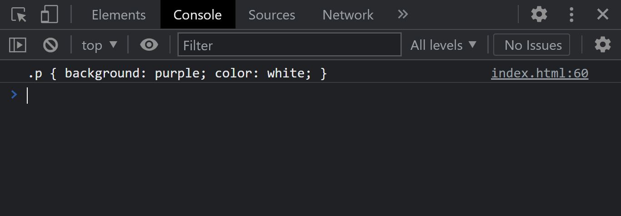
Task: Open the Network tab
Action: pos(348,15)
